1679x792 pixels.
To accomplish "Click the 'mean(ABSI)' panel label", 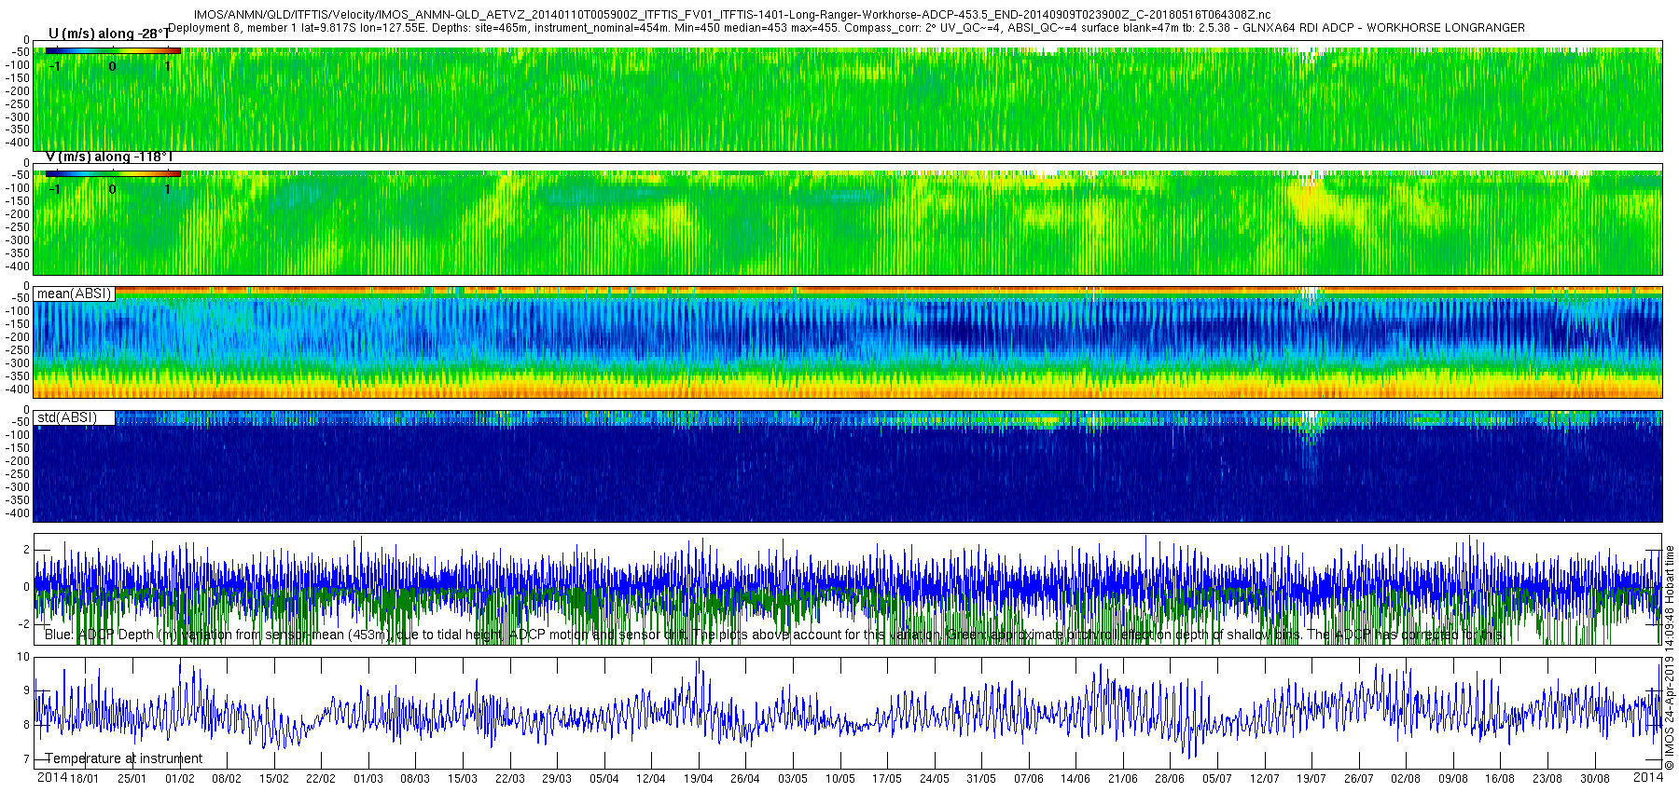I will coord(74,294).
